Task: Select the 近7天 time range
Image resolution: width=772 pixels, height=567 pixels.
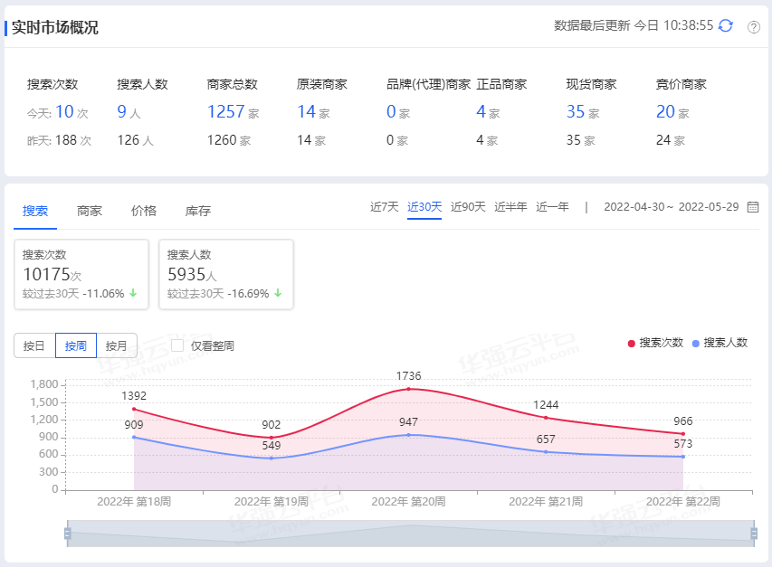Action: click(x=384, y=206)
